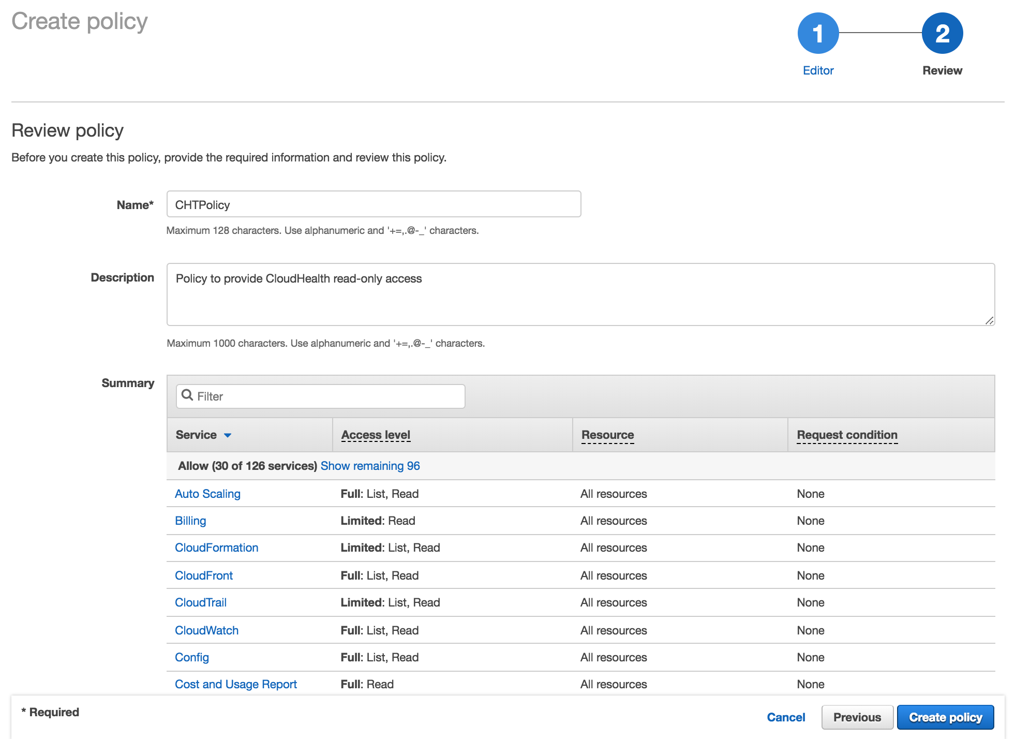
Task: Open the Auto Scaling service link
Action: point(207,494)
